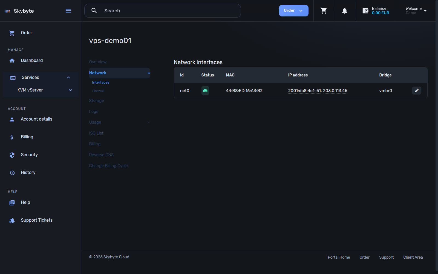Open Change Billing Cycle
Screen dimensions: 438x274
(108, 166)
